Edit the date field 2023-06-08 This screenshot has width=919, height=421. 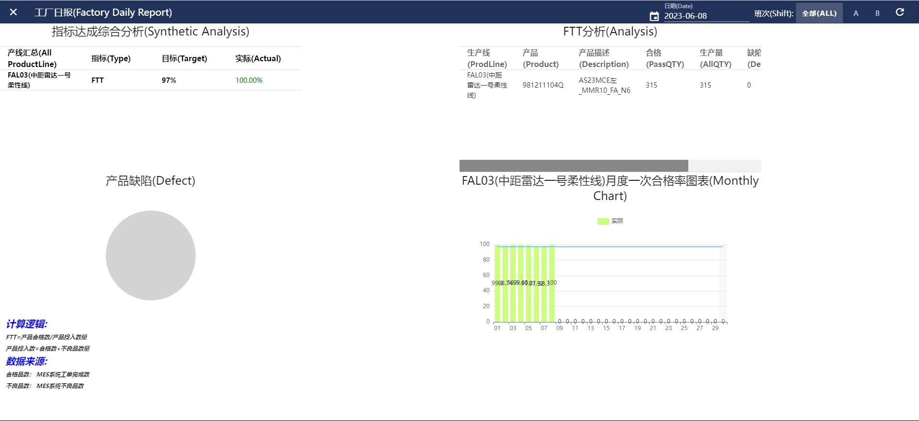click(706, 16)
